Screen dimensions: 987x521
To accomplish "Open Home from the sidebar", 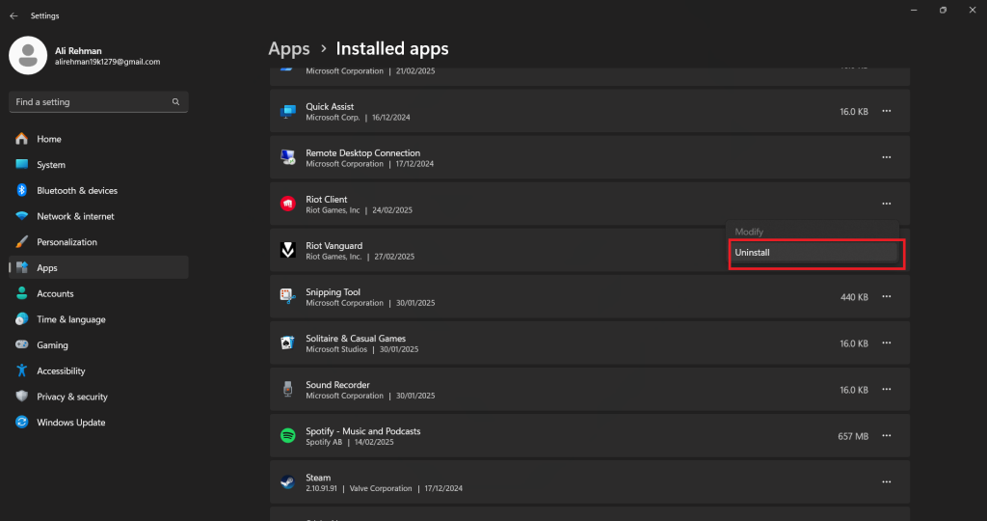I will [98, 139].
